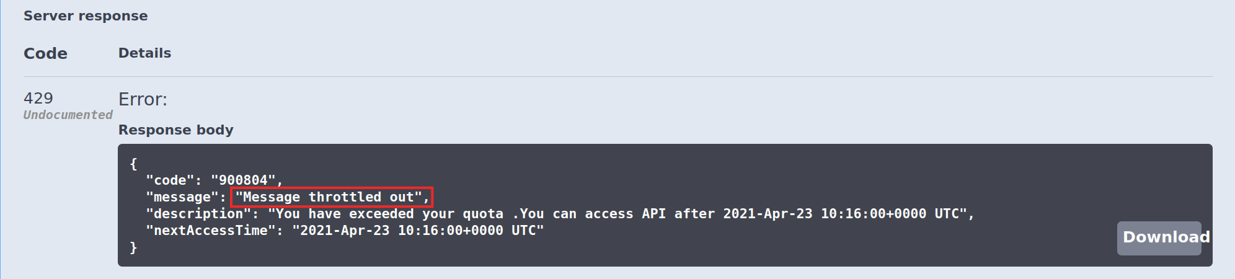Click the Response body label

coord(175,130)
